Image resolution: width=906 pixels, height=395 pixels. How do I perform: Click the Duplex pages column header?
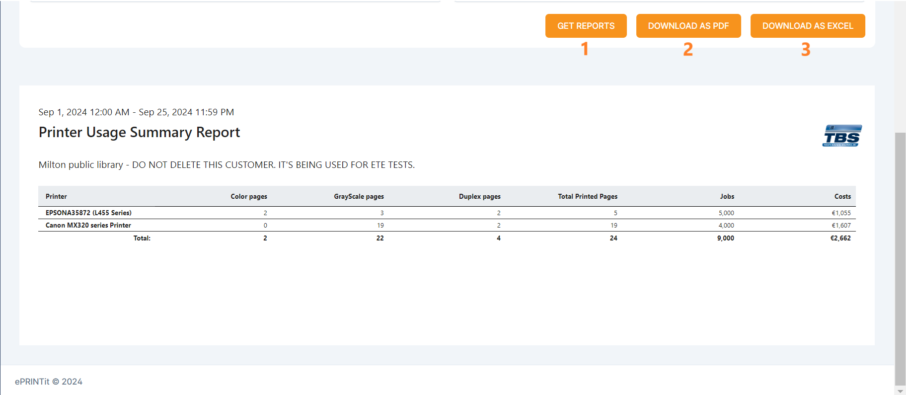pyautogui.click(x=479, y=197)
